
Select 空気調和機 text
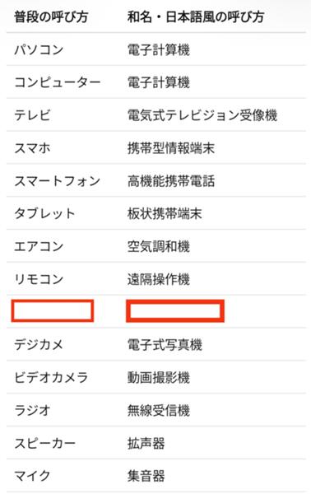pyautogui.click(x=158, y=246)
